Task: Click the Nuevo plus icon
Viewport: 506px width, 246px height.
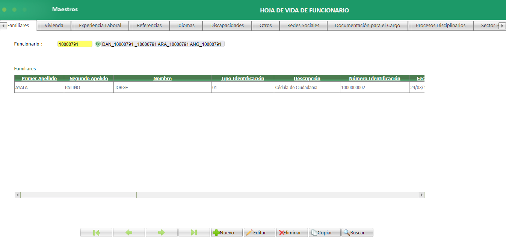Action: click(217, 232)
